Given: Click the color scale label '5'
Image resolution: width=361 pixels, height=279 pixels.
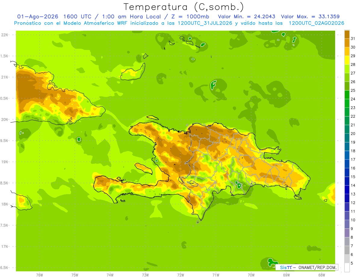Looking at the screenshot, I should point(352,263).
